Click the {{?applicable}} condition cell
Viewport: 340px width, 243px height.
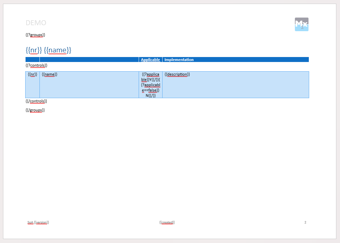(x=151, y=85)
